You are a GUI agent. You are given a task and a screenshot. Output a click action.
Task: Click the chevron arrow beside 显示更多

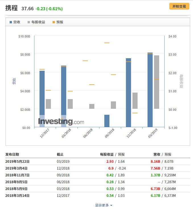coord(111,205)
